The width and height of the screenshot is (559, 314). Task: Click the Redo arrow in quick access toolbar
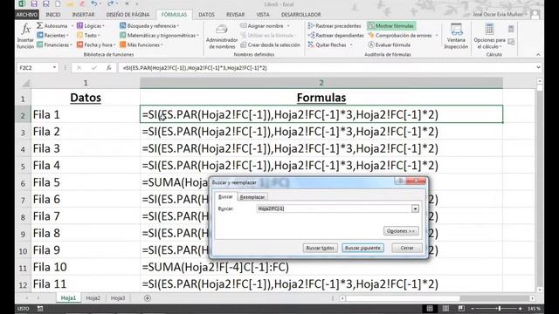pyautogui.click(x=110, y=3)
